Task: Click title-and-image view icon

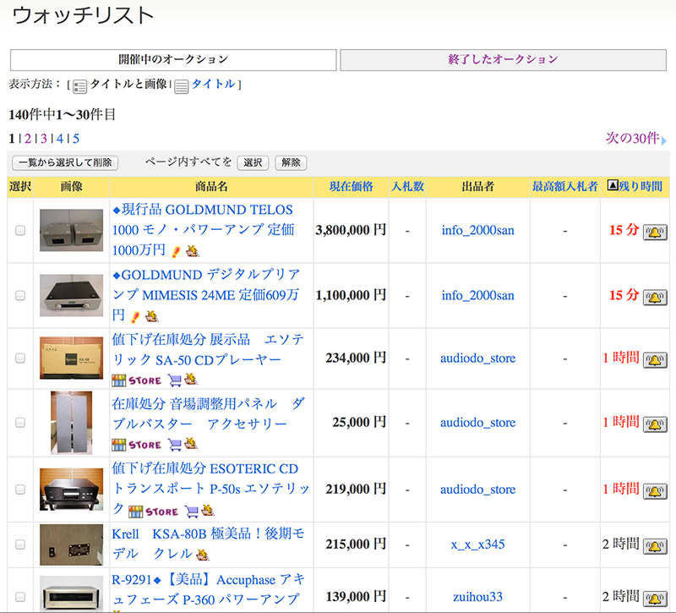Action: coord(79,86)
